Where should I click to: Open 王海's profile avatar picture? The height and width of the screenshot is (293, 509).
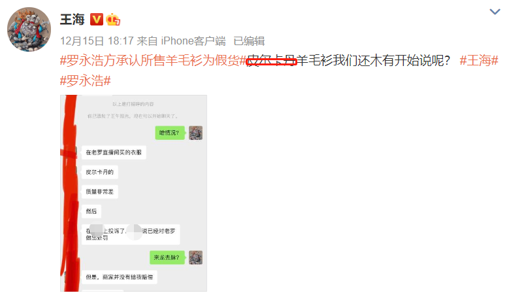tap(29, 29)
